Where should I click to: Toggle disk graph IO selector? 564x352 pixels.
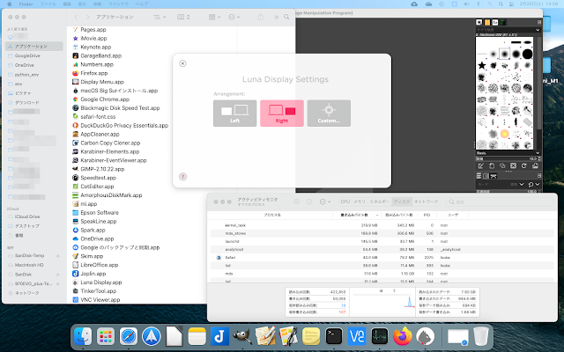tap(387, 291)
